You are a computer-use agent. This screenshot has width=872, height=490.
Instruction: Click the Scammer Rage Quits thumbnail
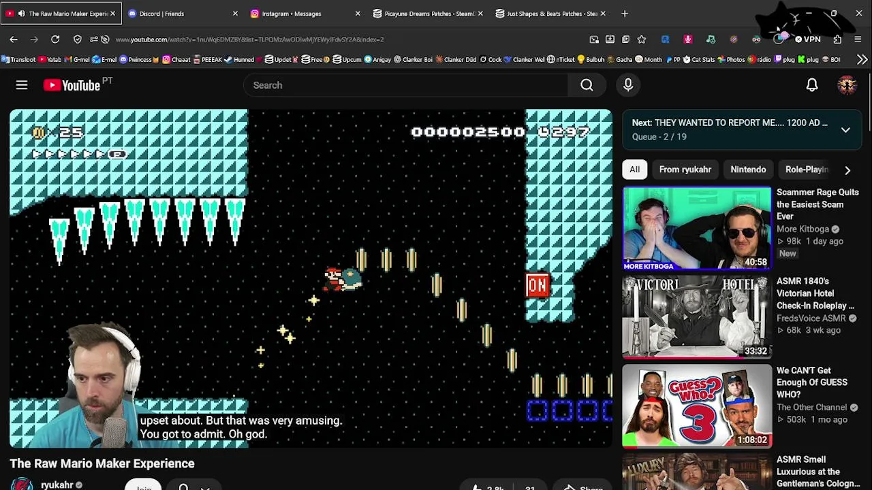coord(697,229)
